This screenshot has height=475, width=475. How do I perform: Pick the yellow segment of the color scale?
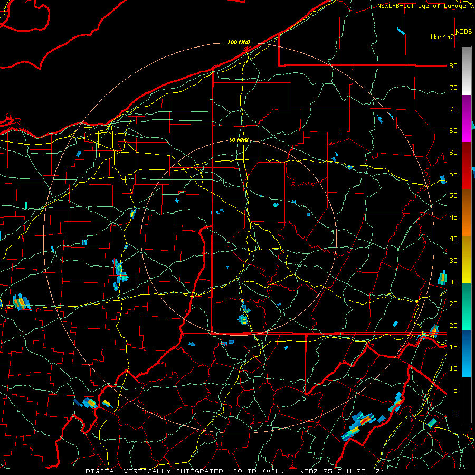(x=466, y=260)
